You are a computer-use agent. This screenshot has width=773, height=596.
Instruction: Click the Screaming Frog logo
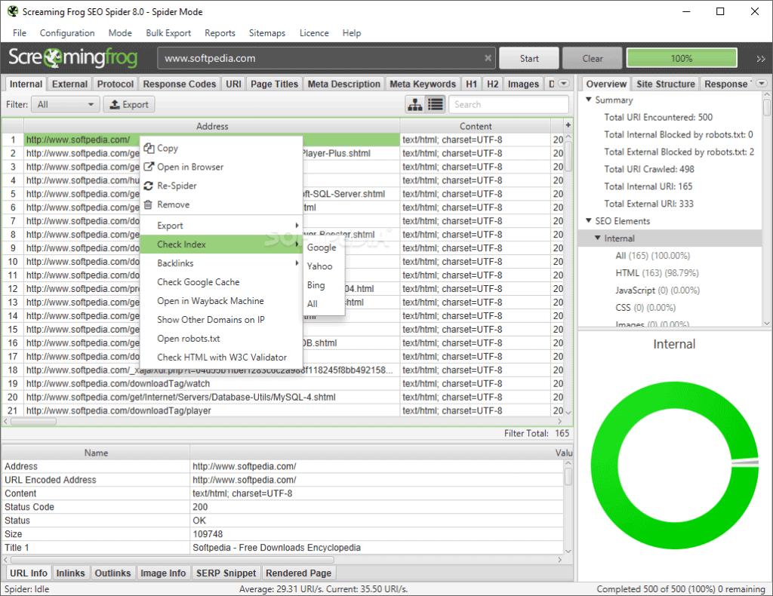point(73,57)
